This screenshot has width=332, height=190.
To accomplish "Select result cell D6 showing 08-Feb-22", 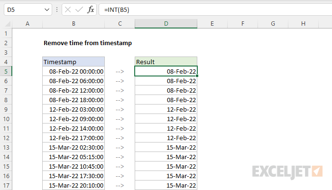I will pos(166,81).
